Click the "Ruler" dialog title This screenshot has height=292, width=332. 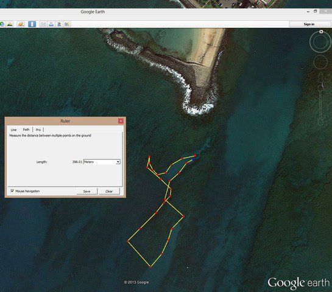pos(65,121)
